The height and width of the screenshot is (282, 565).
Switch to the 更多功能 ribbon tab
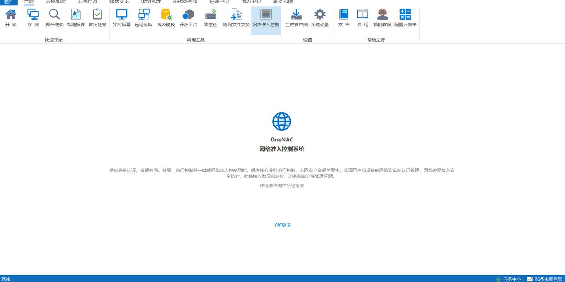[x=283, y=2]
